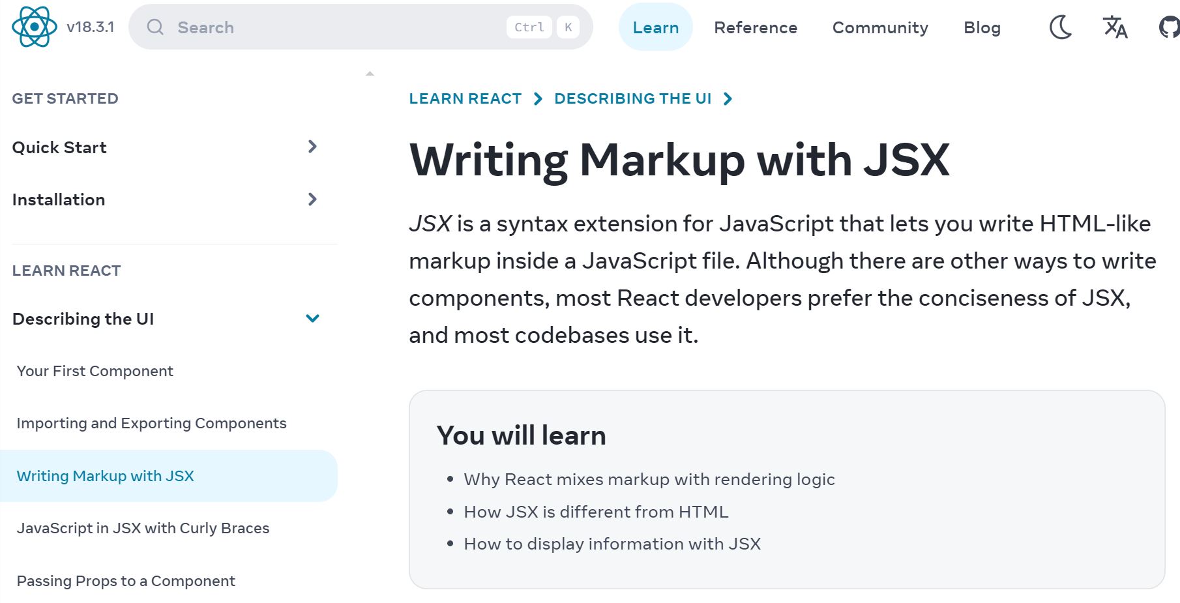Click the search magnifier icon
The width and height of the screenshot is (1180, 603).
(155, 27)
